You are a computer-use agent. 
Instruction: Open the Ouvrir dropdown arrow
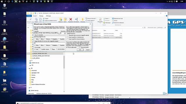point(109,18)
